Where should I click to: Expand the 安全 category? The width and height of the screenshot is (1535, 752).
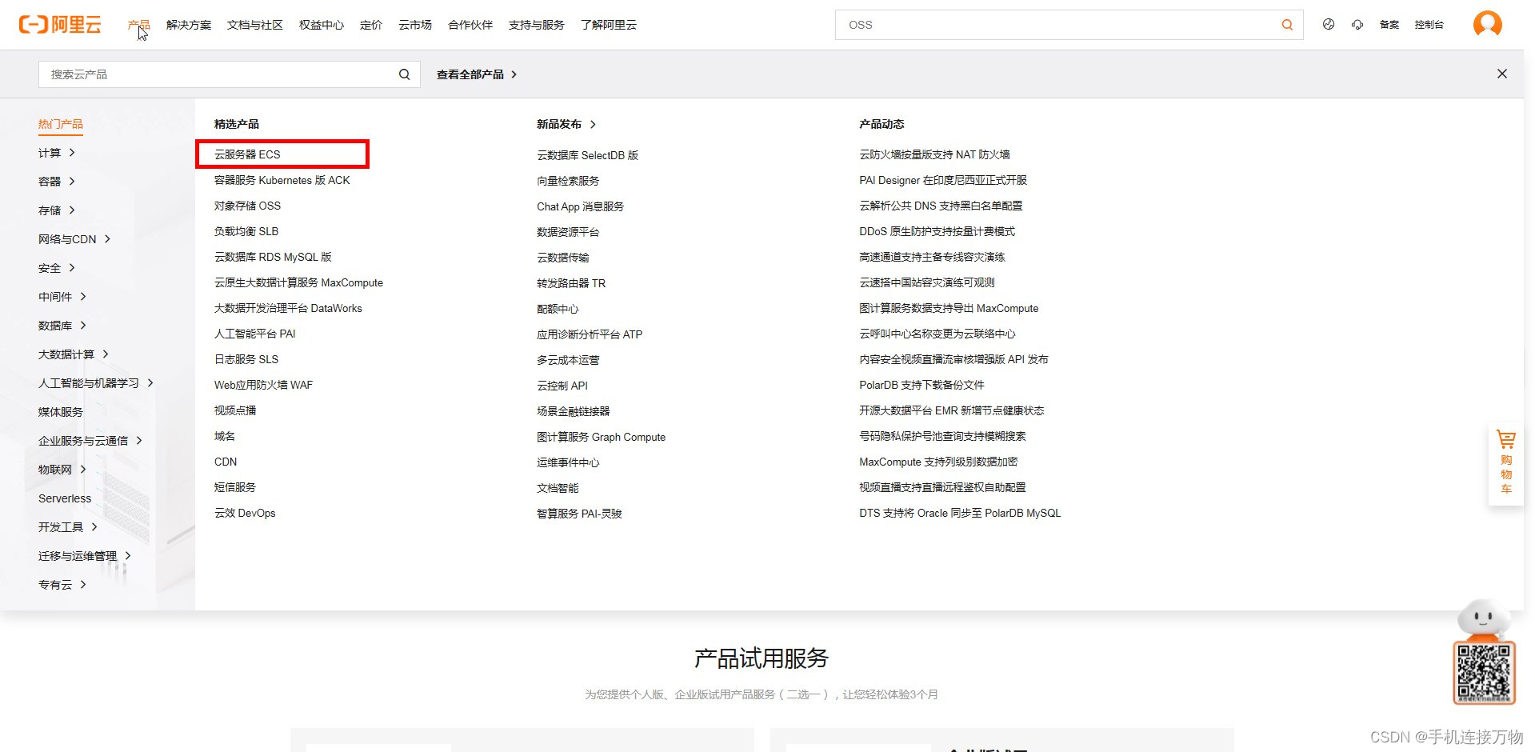56,268
